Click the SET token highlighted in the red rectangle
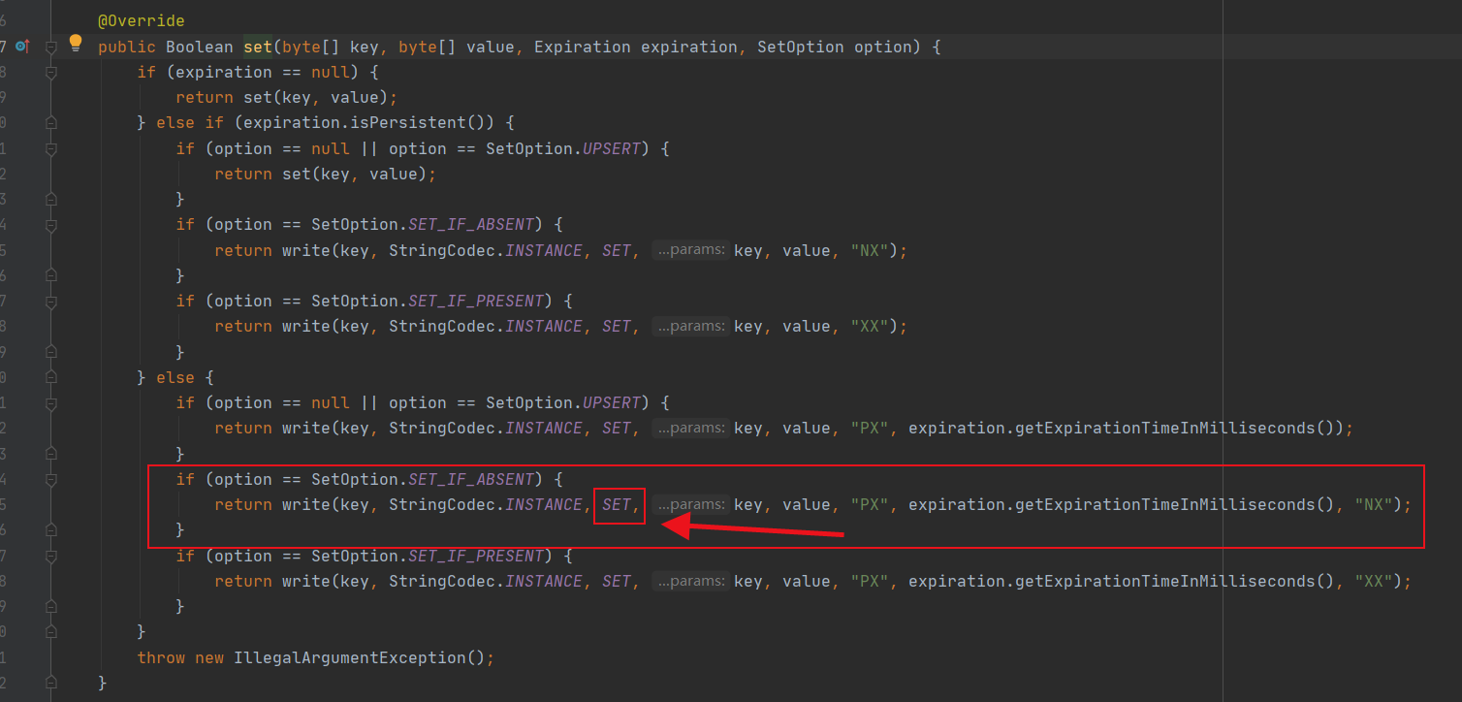This screenshot has height=702, width=1462. tap(618, 504)
